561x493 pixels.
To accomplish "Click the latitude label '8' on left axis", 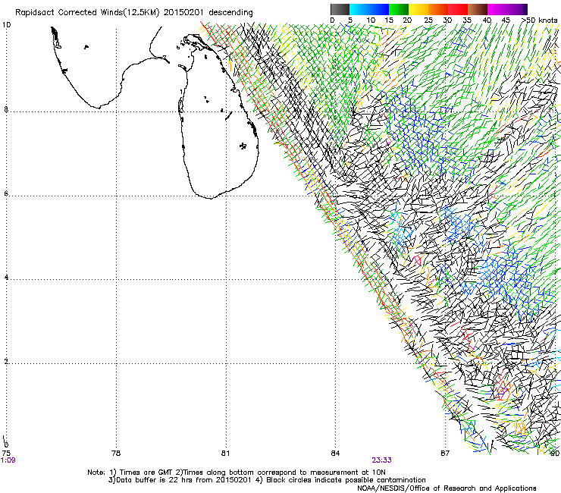I will [6, 109].
